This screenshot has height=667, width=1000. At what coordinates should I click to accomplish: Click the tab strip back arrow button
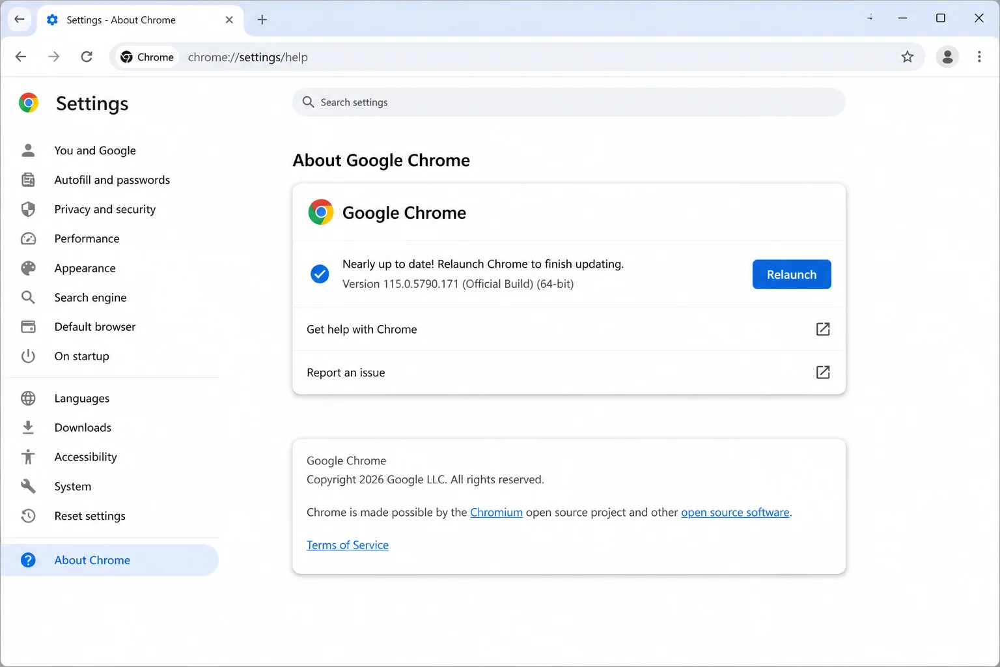pos(19,19)
